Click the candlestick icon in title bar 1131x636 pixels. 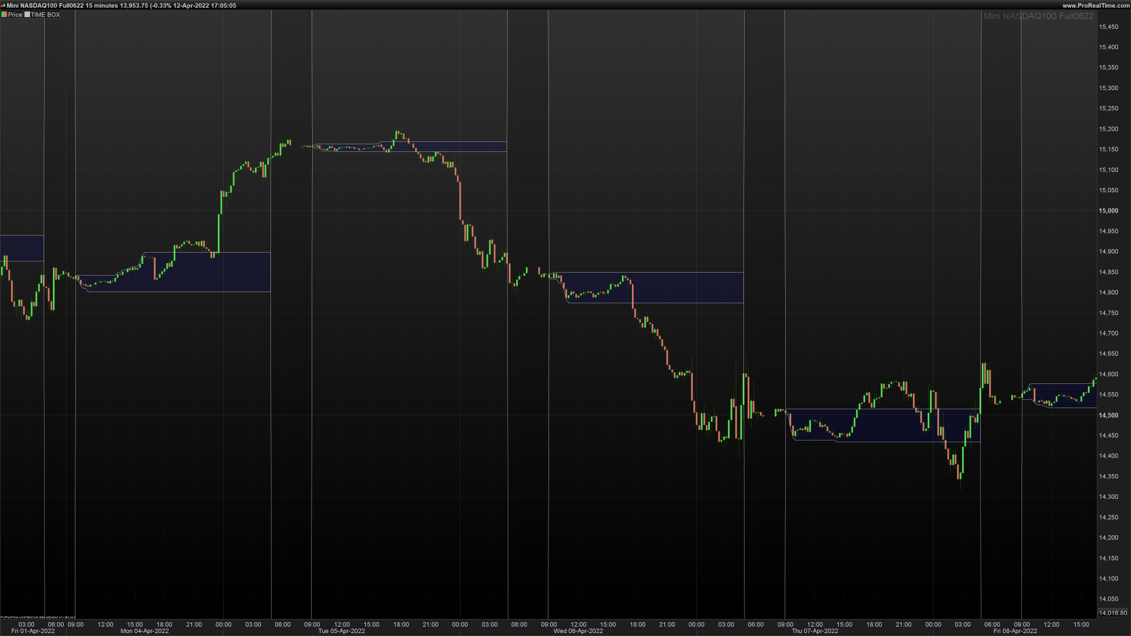(3, 5)
